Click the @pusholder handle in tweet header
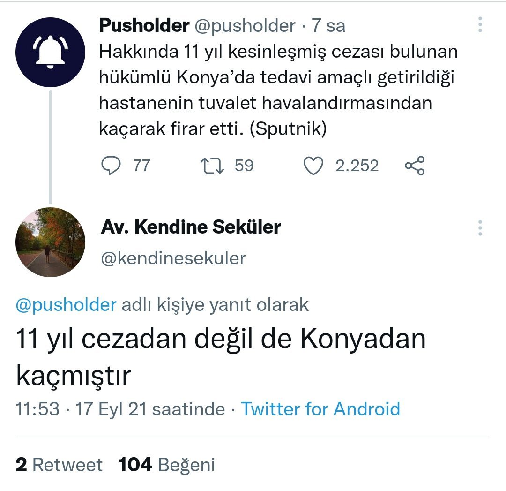This screenshot has width=506, height=491. pyautogui.click(x=245, y=26)
